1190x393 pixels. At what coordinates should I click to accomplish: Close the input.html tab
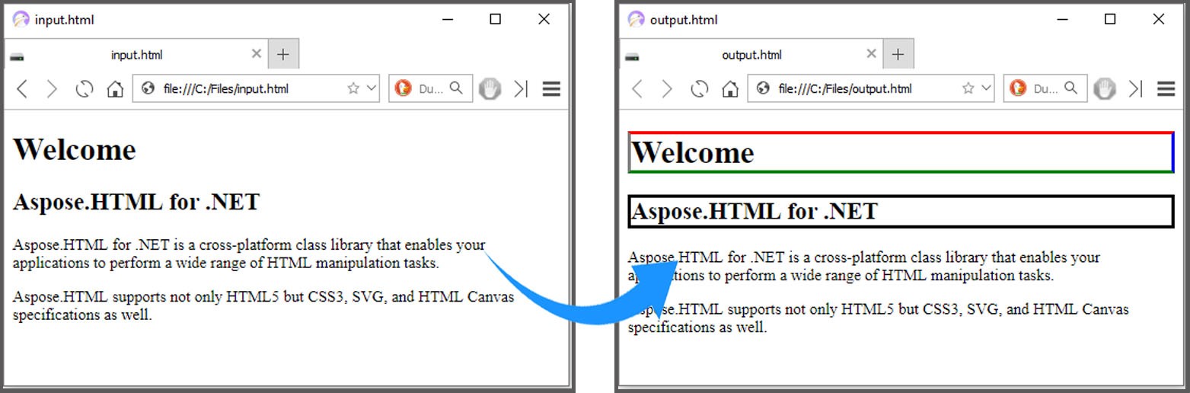(256, 54)
